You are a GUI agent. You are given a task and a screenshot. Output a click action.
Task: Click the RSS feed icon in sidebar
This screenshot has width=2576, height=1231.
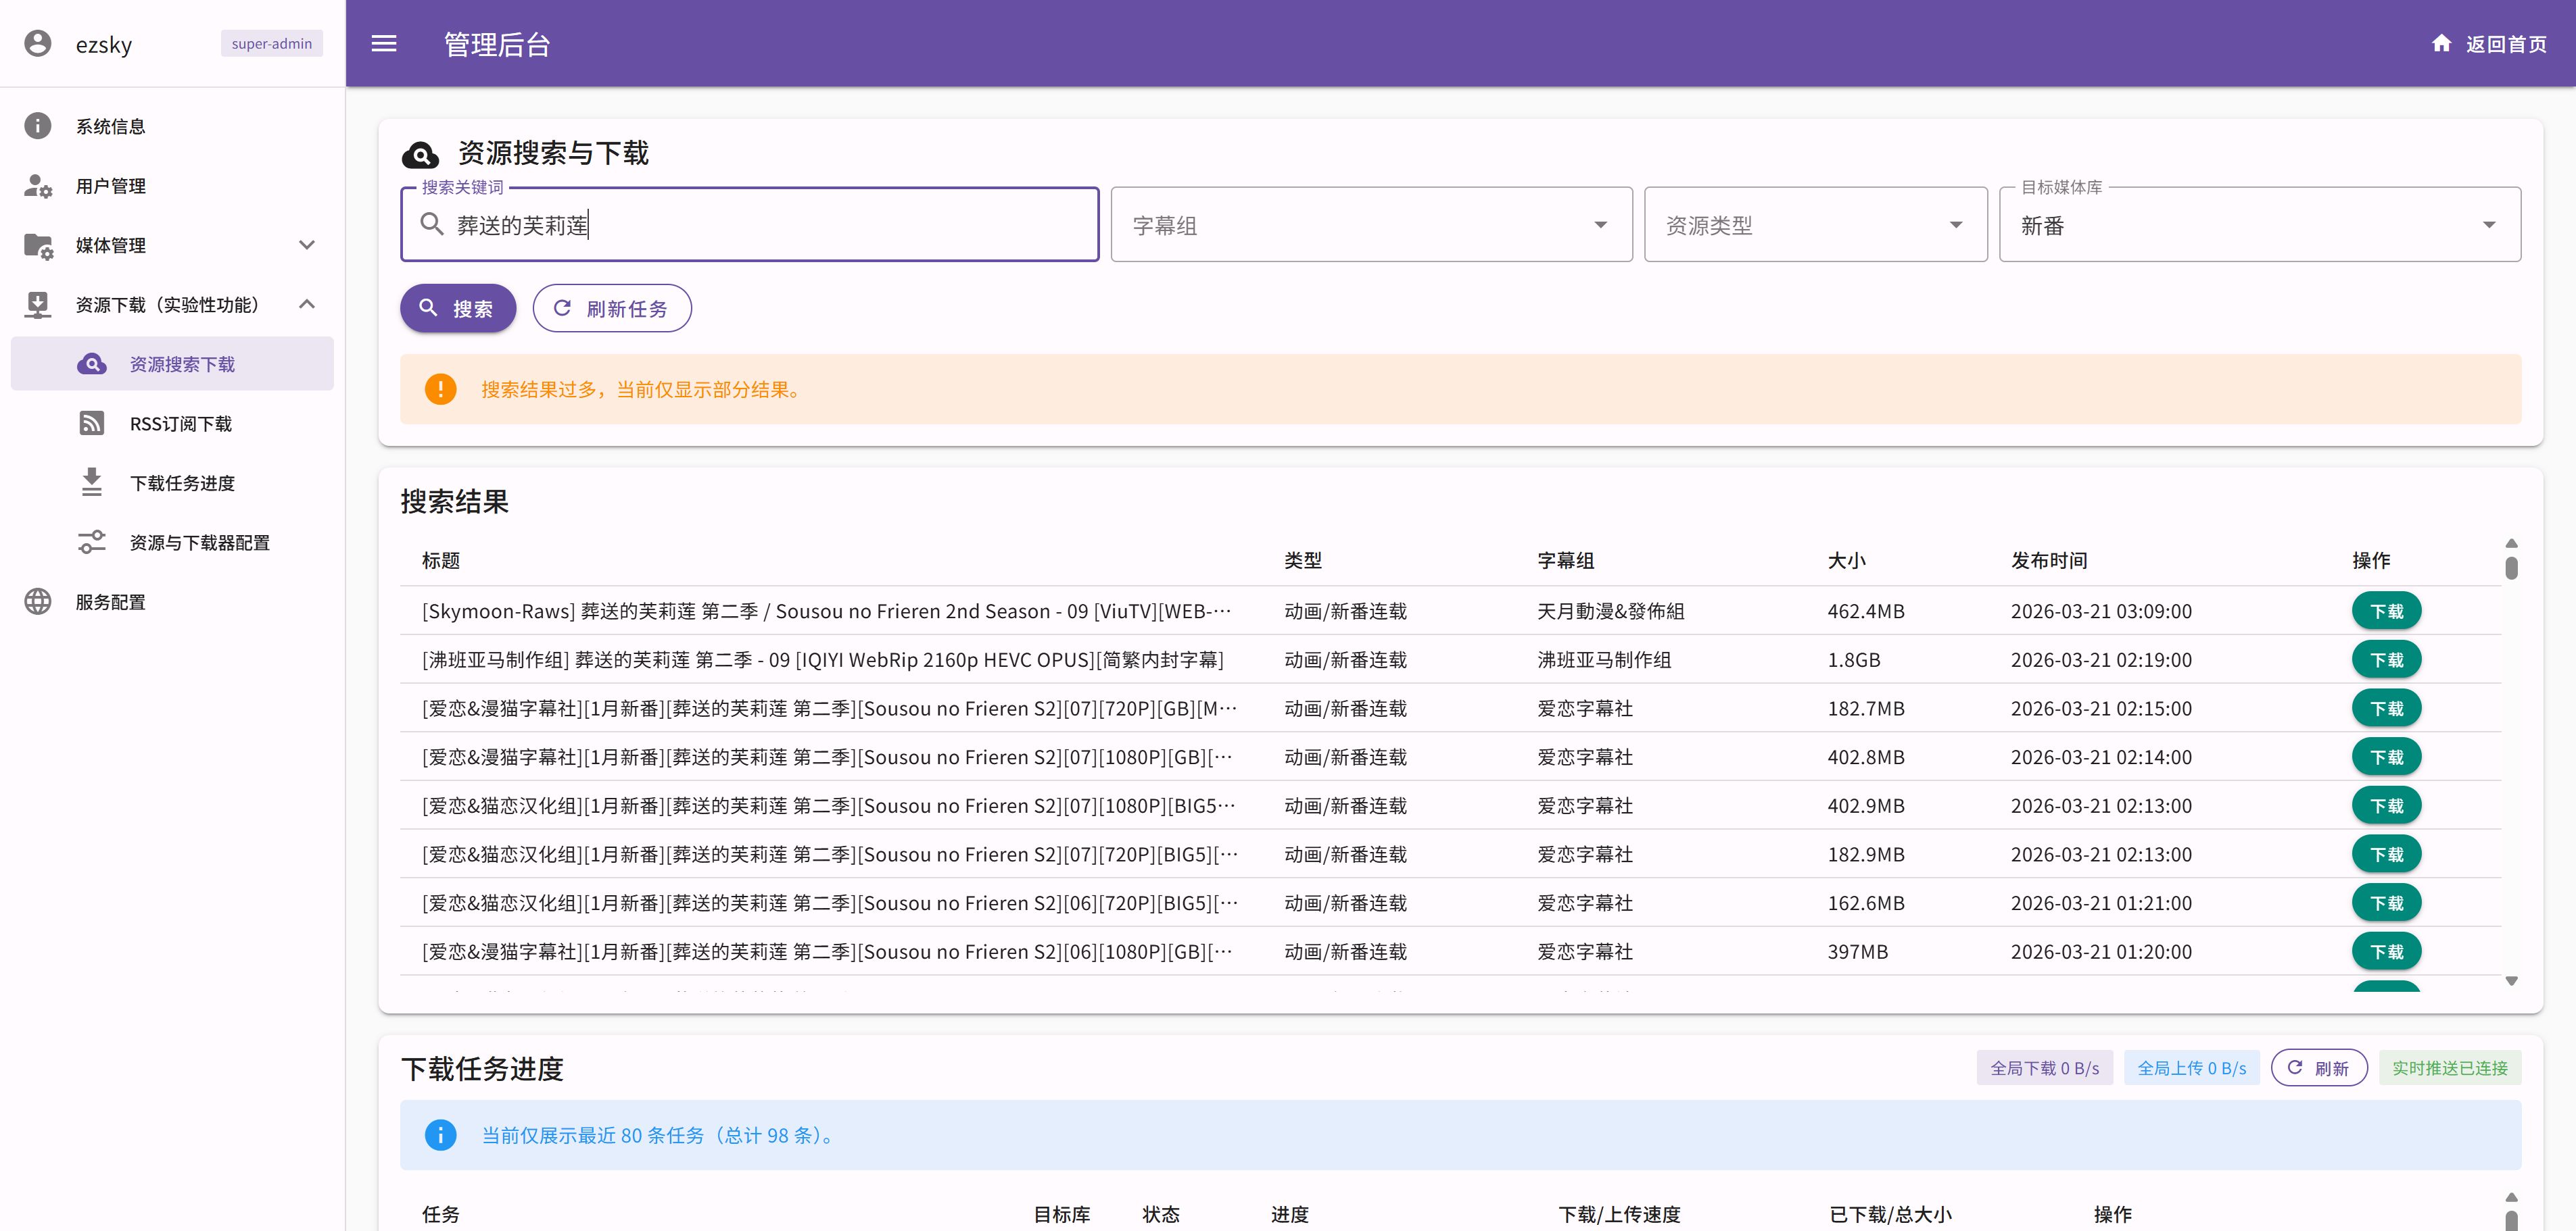pyautogui.click(x=92, y=424)
